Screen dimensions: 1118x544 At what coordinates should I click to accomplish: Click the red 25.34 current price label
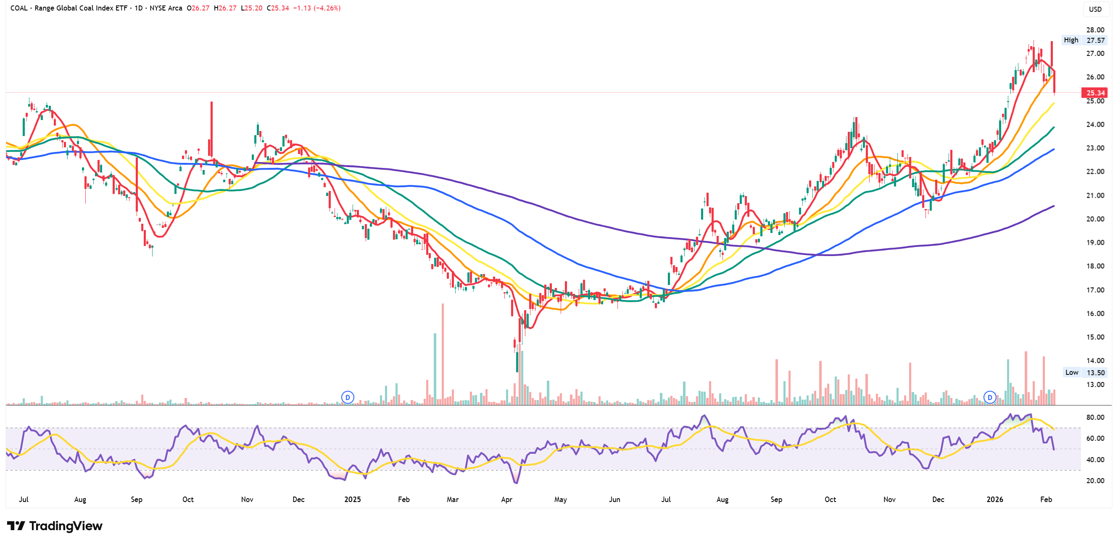1094,93
